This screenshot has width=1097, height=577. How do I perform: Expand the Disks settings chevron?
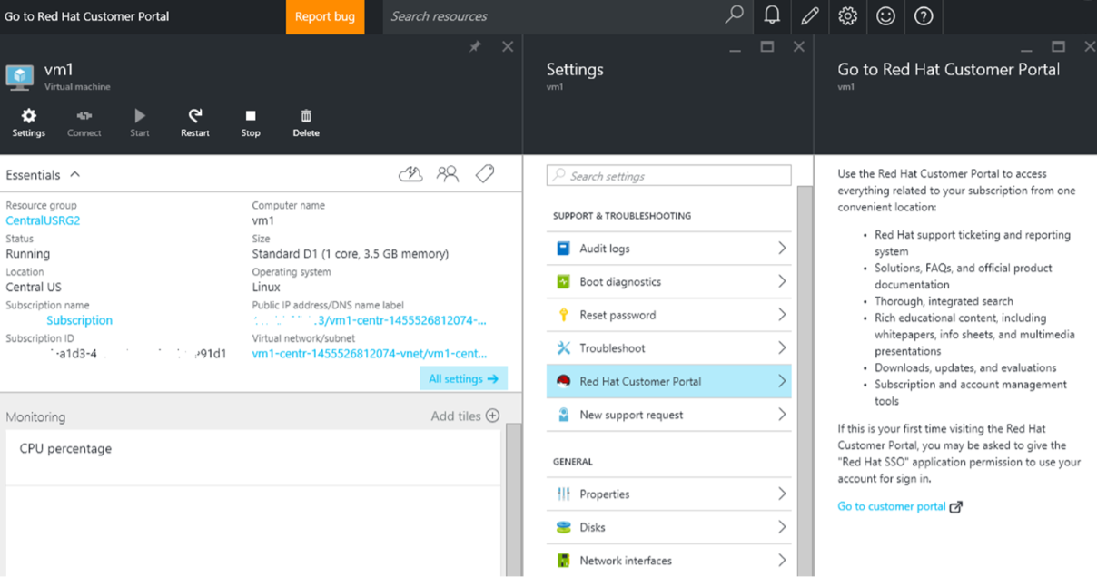[781, 527]
